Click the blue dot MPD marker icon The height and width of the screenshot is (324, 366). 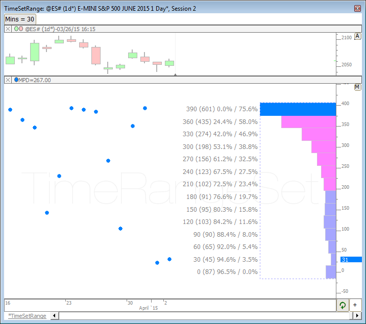coord(16,80)
